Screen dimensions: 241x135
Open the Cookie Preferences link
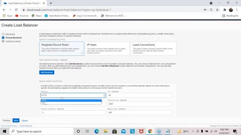[x=26, y=126]
